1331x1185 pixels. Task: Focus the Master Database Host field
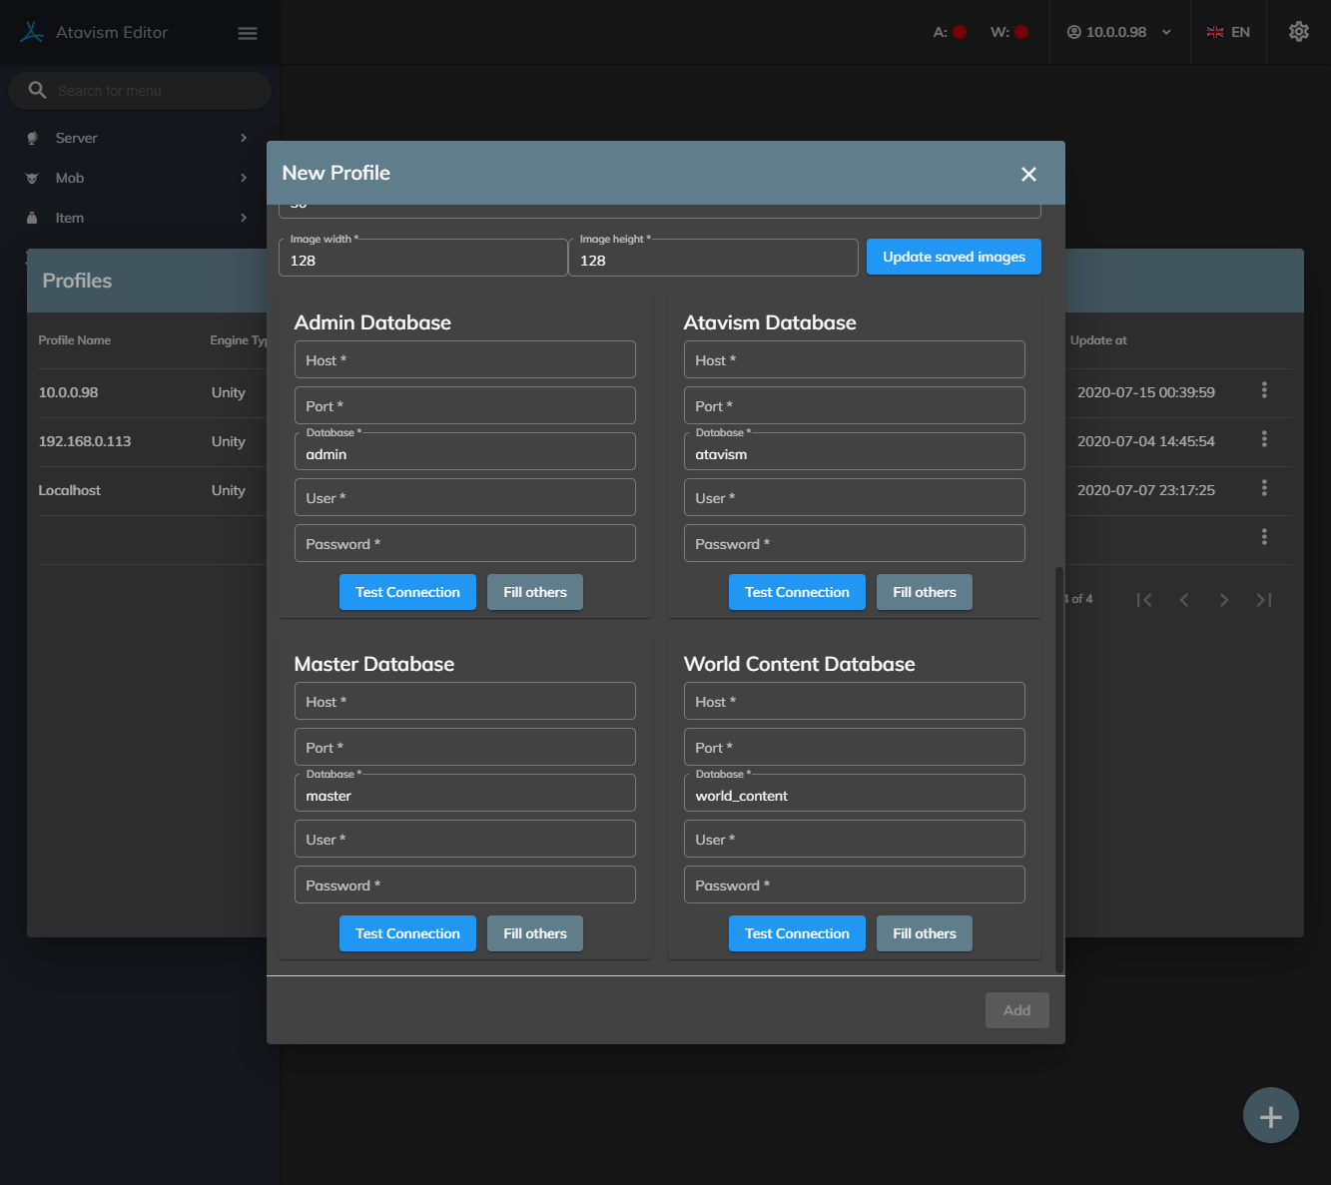(464, 701)
